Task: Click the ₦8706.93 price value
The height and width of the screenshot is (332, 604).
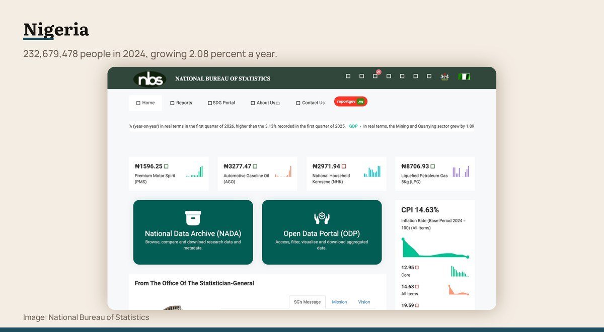Action: 415,166
